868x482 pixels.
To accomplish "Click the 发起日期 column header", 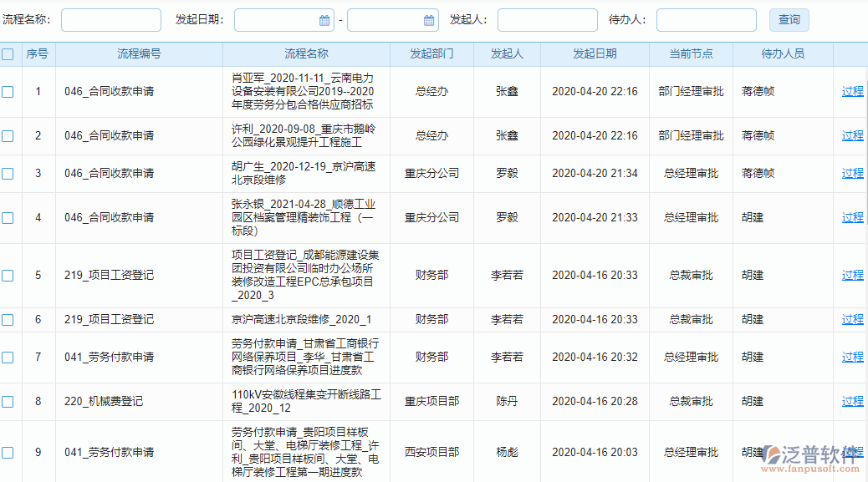I will click(x=595, y=53).
